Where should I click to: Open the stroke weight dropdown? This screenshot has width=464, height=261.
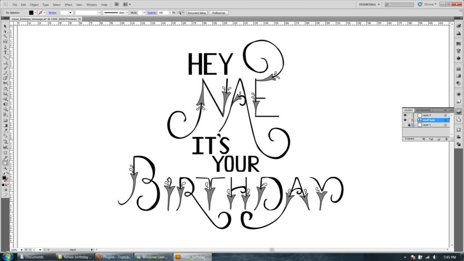click(71, 13)
